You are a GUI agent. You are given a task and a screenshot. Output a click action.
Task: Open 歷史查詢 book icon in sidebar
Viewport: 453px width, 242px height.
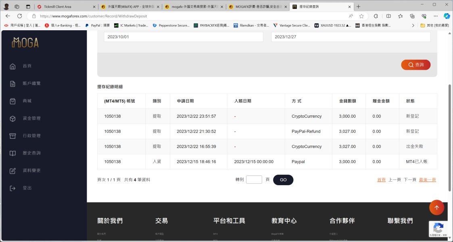coord(13,153)
